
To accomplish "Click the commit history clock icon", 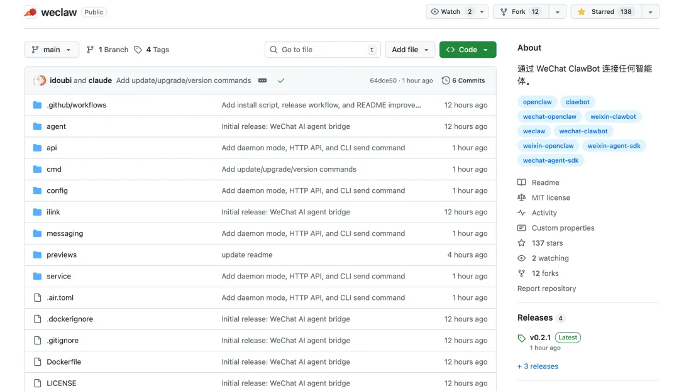I will [446, 80].
